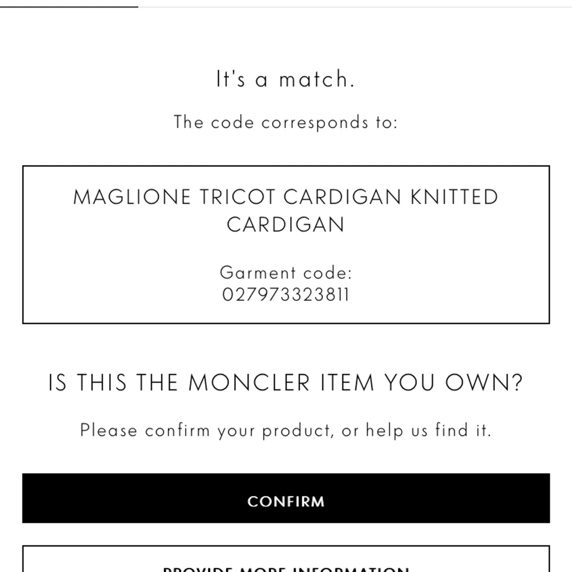Click the Maglione Tricot Cardigan Knitted line
The width and height of the screenshot is (572, 572).
(286, 197)
